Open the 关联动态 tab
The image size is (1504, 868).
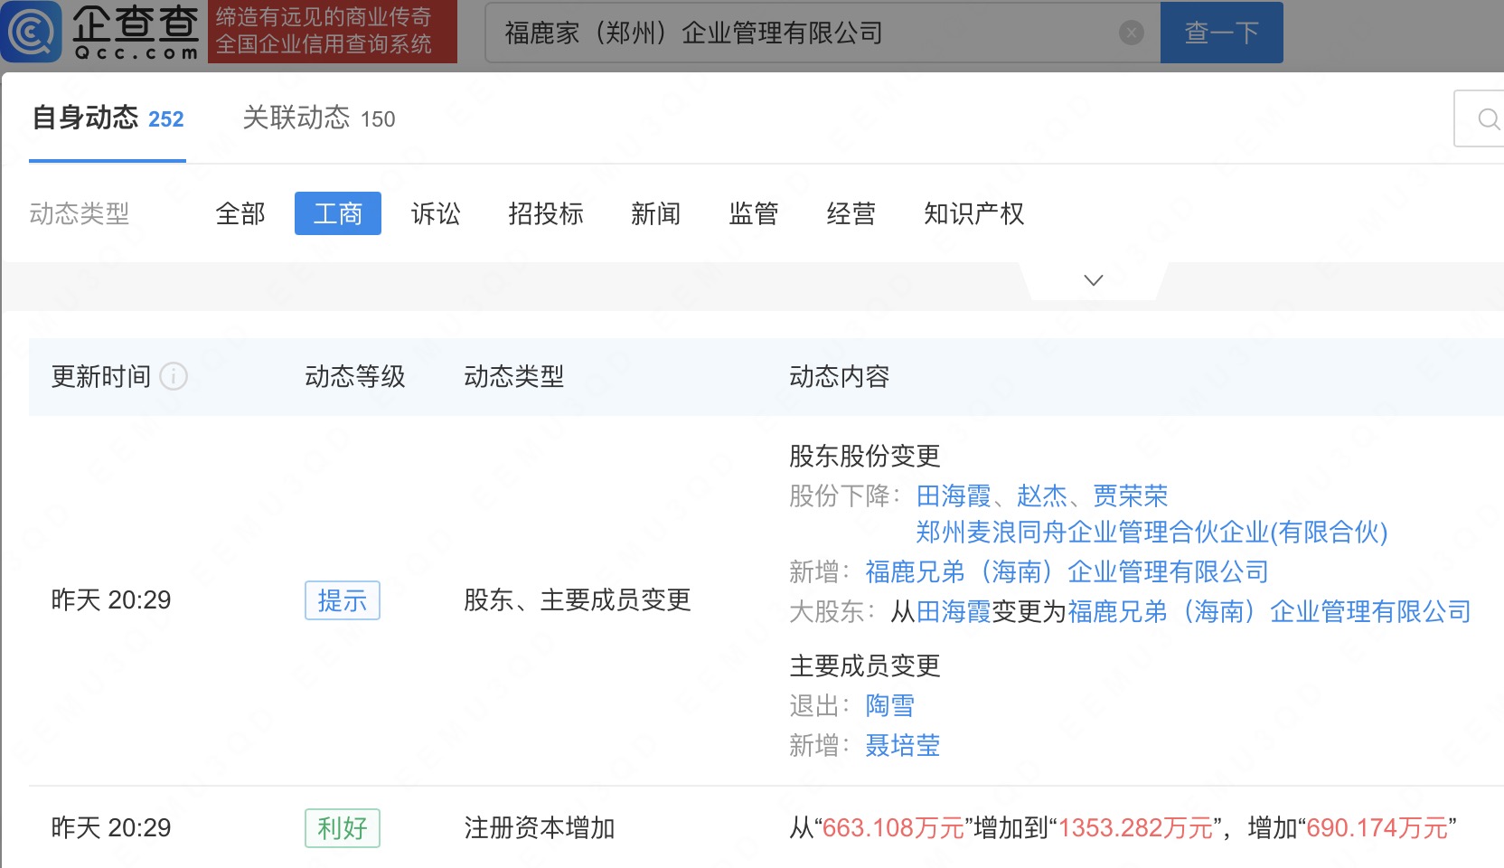point(318,118)
